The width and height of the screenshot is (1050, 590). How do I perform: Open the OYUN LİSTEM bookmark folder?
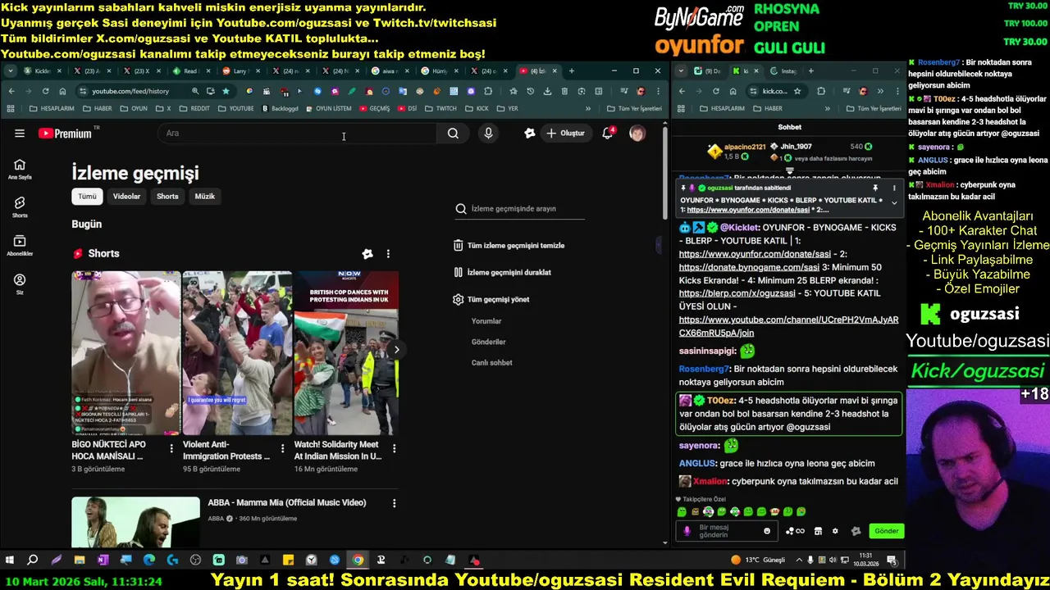(328, 108)
